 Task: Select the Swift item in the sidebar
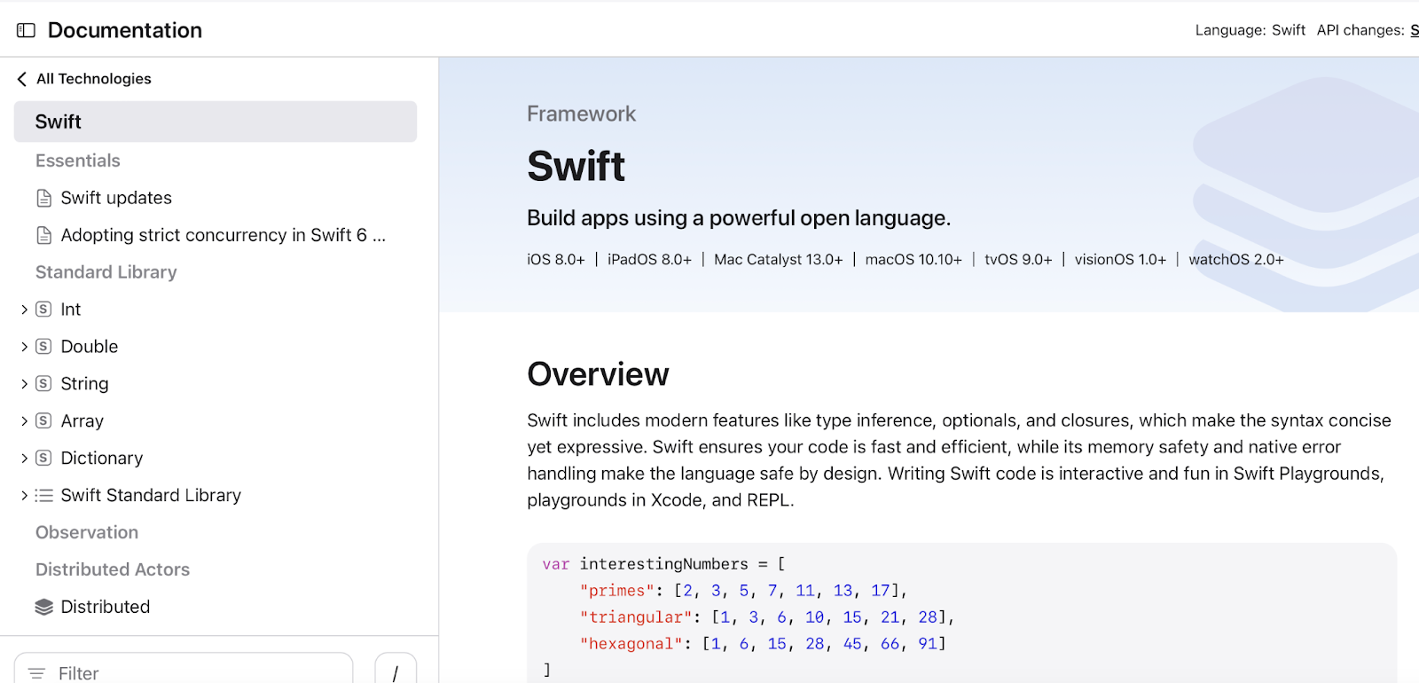click(216, 122)
